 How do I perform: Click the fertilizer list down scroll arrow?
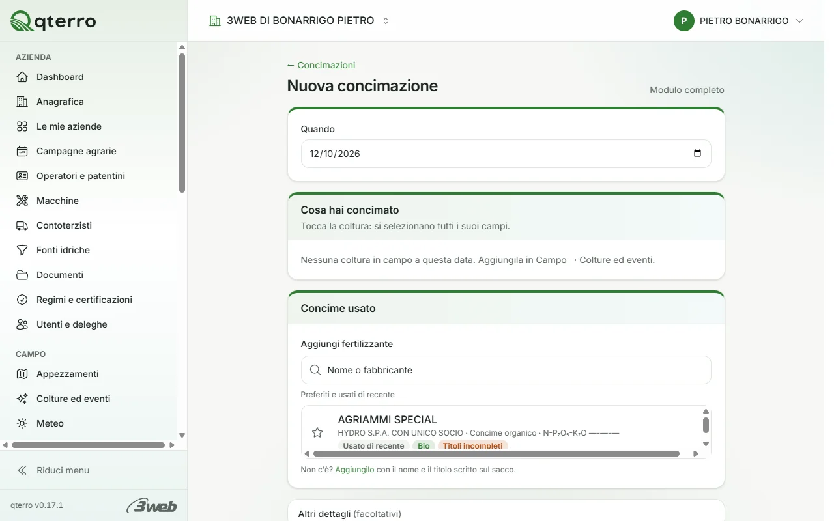click(x=706, y=444)
